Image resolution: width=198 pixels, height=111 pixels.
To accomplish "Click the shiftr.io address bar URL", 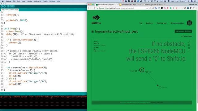I will tap(119, 8).
